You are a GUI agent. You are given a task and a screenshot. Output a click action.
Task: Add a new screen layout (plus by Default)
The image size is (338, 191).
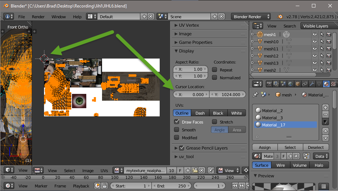click(144, 16)
